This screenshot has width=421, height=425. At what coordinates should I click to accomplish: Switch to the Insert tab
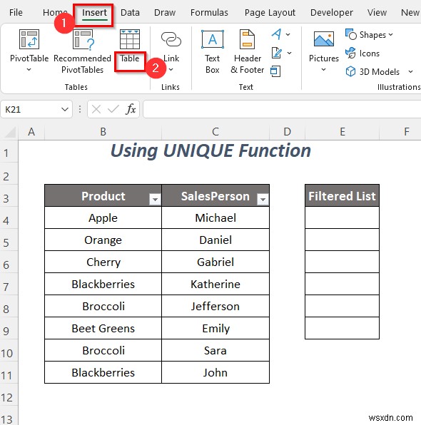pyautogui.click(x=94, y=12)
